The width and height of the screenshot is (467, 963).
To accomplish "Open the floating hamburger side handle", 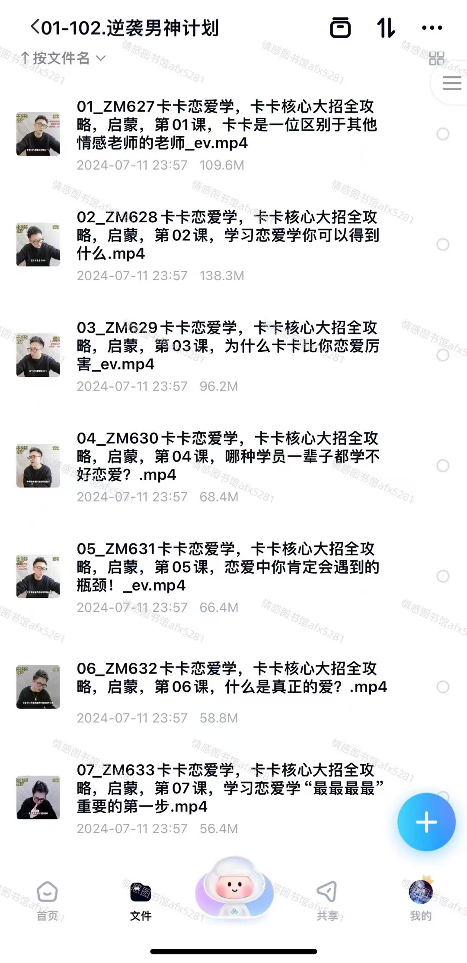I will pos(452,83).
